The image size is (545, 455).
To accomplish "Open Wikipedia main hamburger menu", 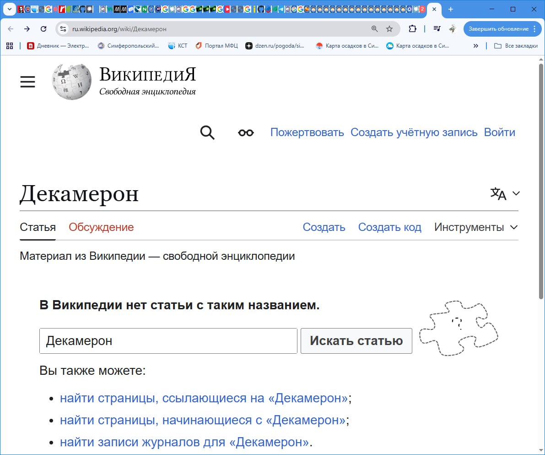I will [x=27, y=82].
